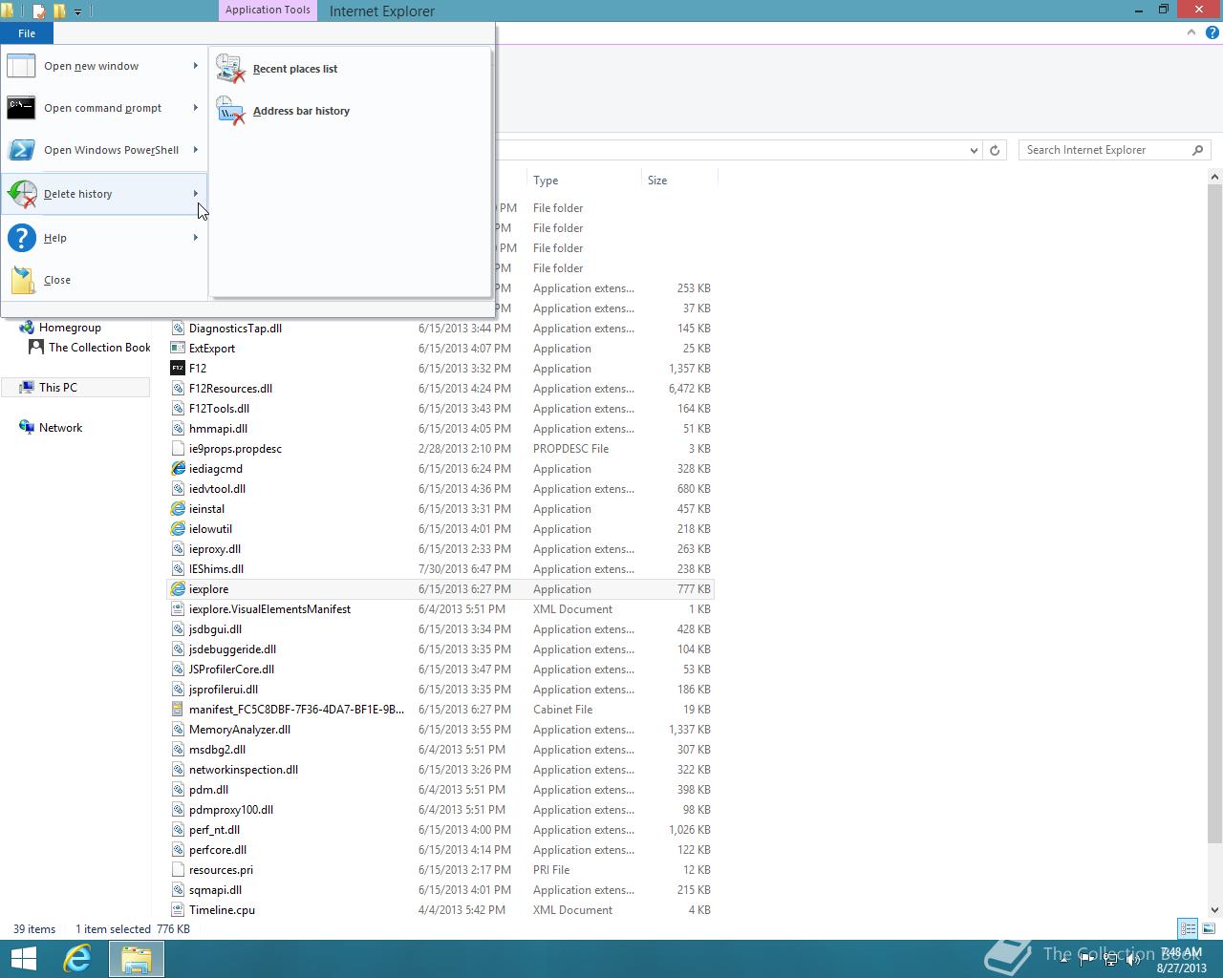Screen dimensions: 1223x978
Task: Click the Windows PowerShell icon
Action: click(x=21, y=150)
